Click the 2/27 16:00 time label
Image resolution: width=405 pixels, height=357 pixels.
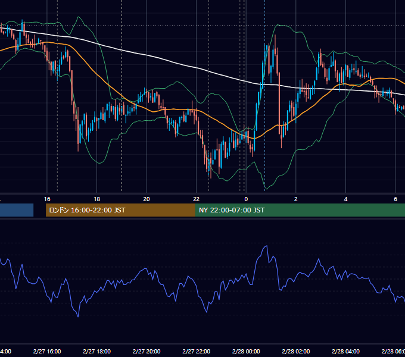pos(47,351)
